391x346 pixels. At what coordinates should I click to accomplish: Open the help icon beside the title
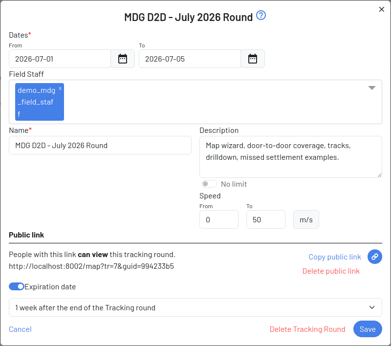click(261, 16)
